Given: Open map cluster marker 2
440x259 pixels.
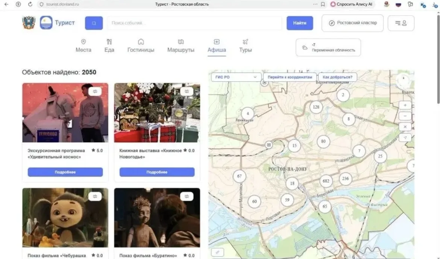Looking at the screenshot, I should click(343, 95).
